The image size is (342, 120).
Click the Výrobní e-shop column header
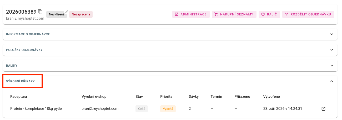tap(94, 96)
